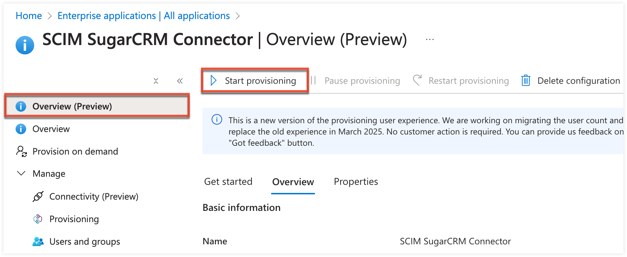Click the Restart provisioning circular arrow icon
Image resolution: width=627 pixels, height=257 pixels.
417,80
